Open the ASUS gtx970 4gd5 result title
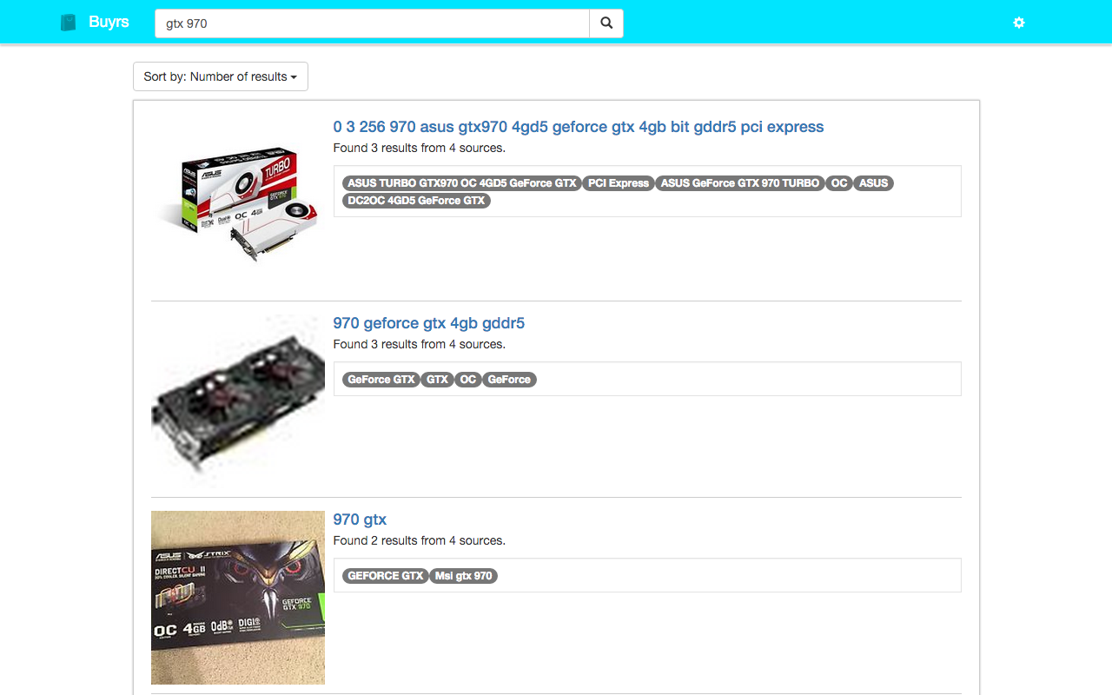 point(579,127)
